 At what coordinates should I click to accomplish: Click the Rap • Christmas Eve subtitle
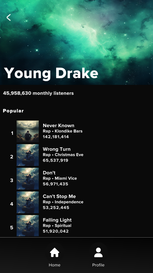(63, 155)
